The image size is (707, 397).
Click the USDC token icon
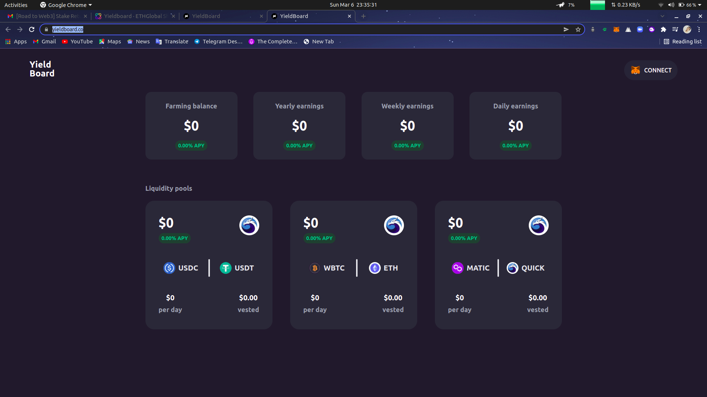click(x=169, y=268)
